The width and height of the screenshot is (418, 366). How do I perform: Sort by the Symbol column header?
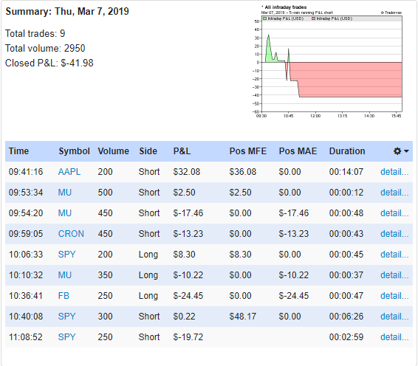(x=74, y=151)
